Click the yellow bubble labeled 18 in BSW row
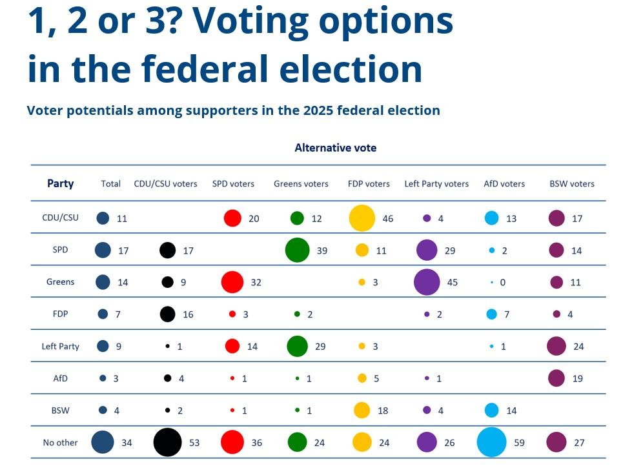Screen dimensions: 643x468 click(x=362, y=410)
